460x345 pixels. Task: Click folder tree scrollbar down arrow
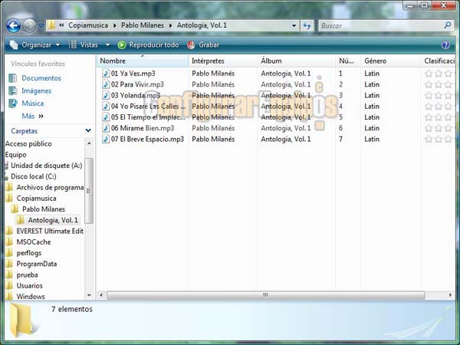(89, 295)
